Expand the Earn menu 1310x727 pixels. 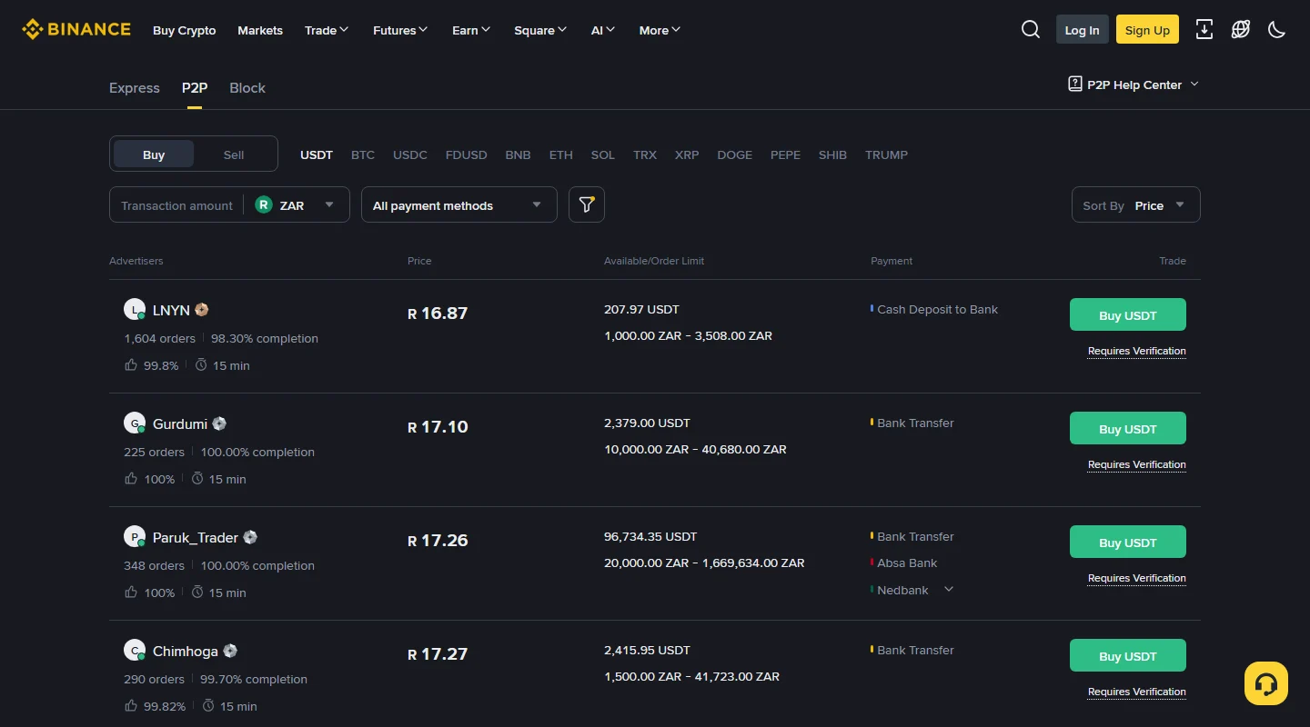471,30
